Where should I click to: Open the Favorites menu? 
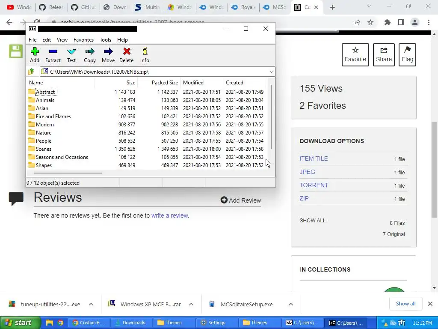(x=83, y=40)
